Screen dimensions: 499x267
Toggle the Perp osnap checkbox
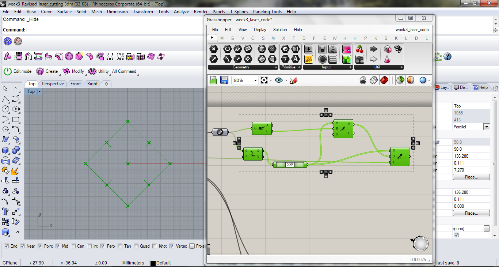pyautogui.click(x=103, y=246)
